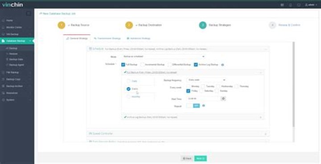Expand the VM Backup menu
The height and width of the screenshot is (164, 321).
coord(17,34)
